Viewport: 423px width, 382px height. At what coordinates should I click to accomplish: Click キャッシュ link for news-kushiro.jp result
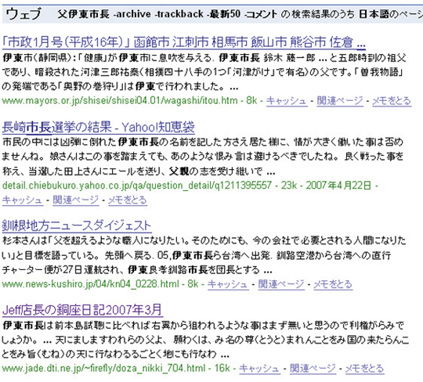tap(228, 284)
